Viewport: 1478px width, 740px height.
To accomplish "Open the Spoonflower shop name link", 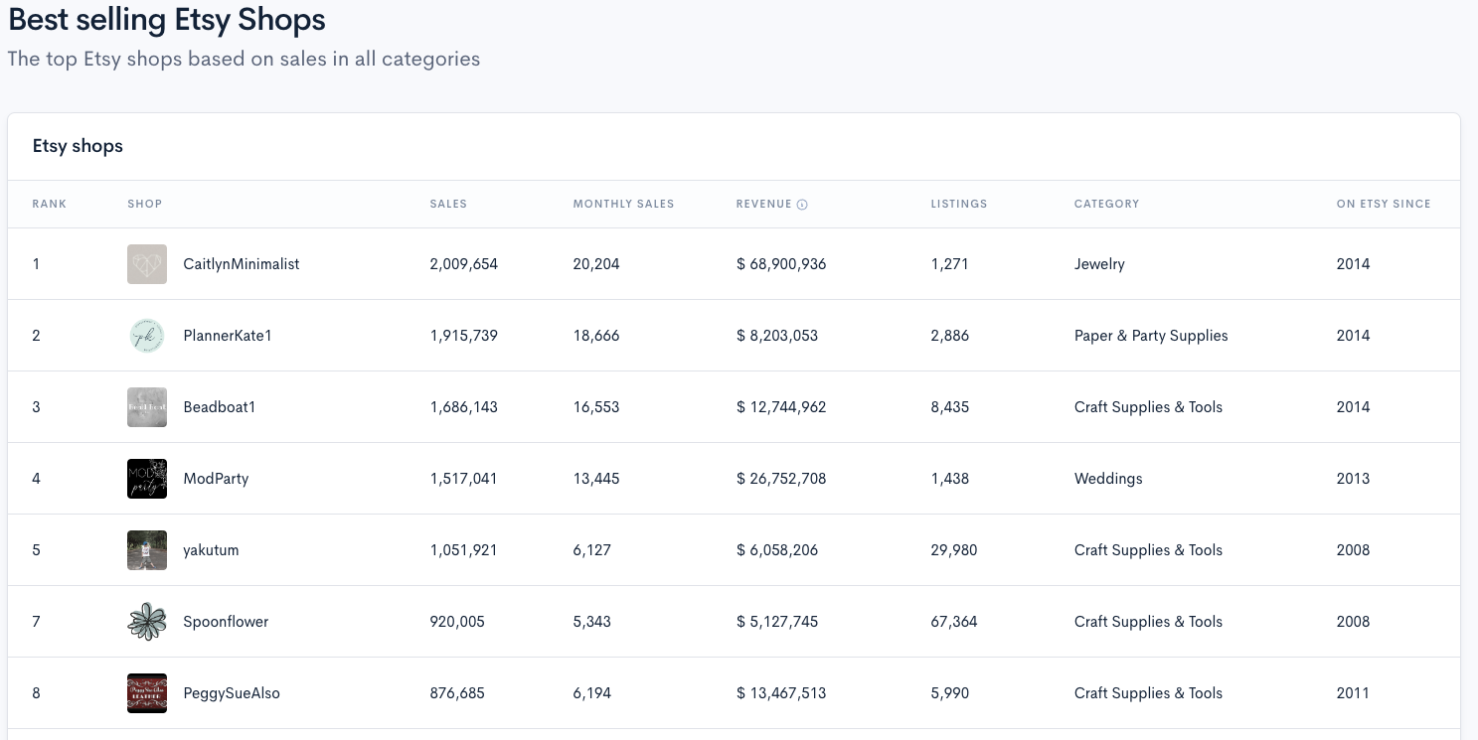I will (x=226, y=622).
